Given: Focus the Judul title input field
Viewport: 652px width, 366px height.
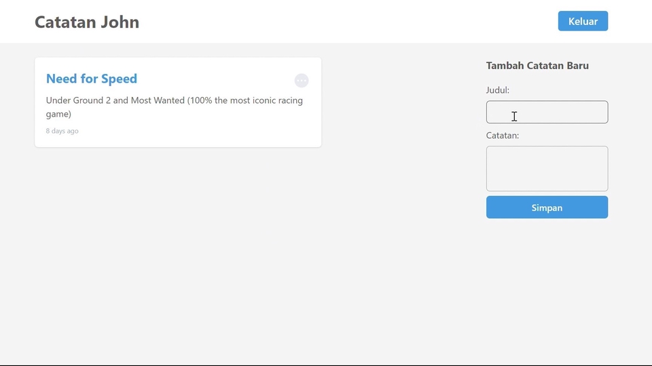Looking at the screenshot, I should click(547, 113).
